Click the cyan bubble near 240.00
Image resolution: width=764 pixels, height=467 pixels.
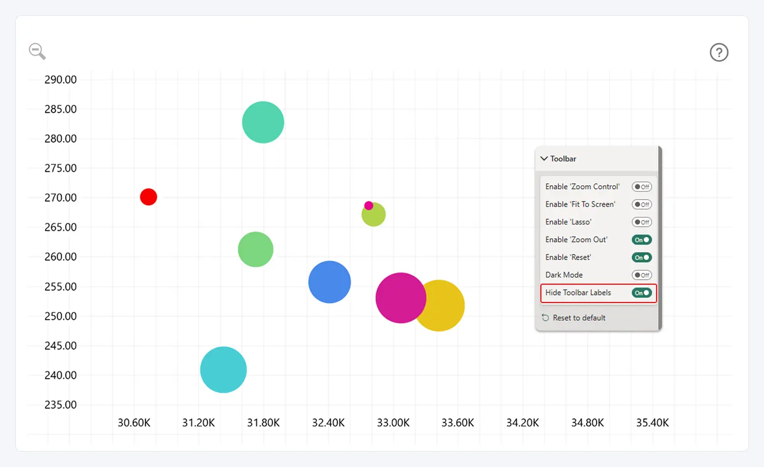223,370
